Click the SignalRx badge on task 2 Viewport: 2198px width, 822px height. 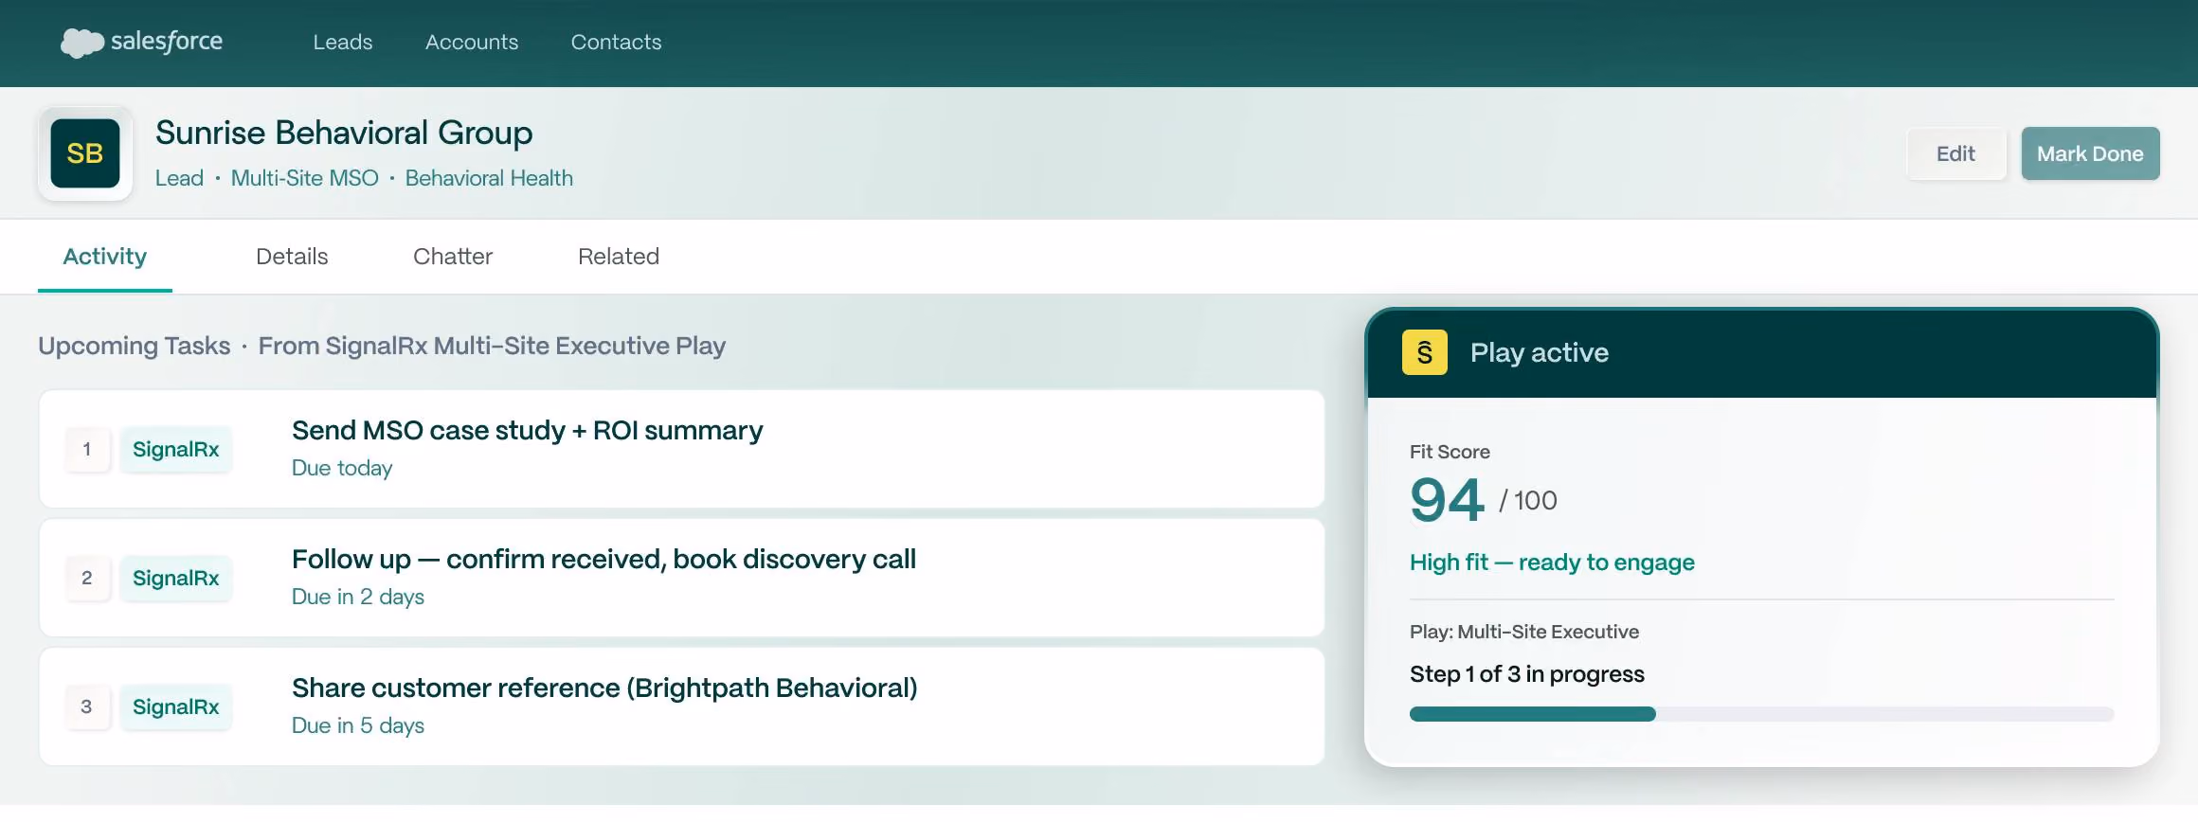(x=176, y=578)
